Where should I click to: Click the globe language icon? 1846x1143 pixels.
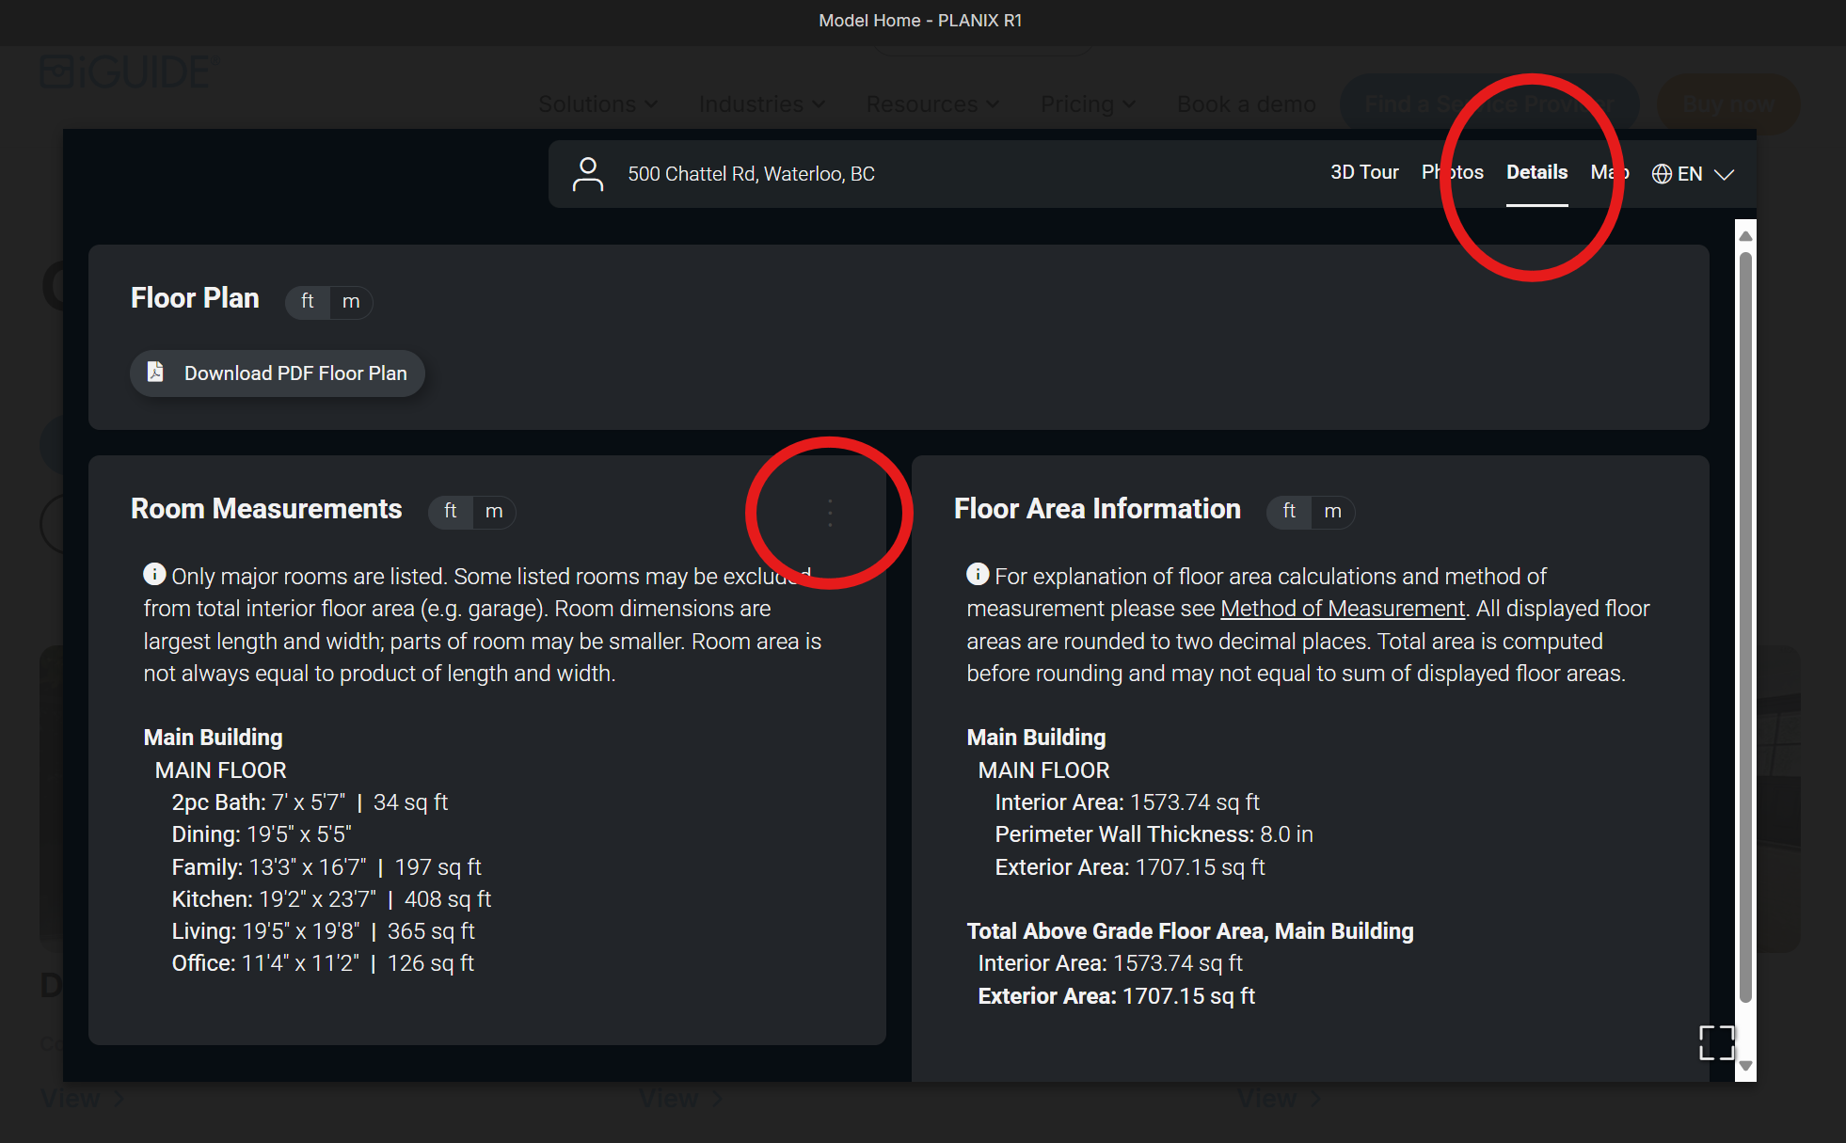click(1662, 174)
